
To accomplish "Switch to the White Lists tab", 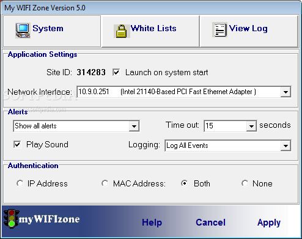I will point(150,31).
